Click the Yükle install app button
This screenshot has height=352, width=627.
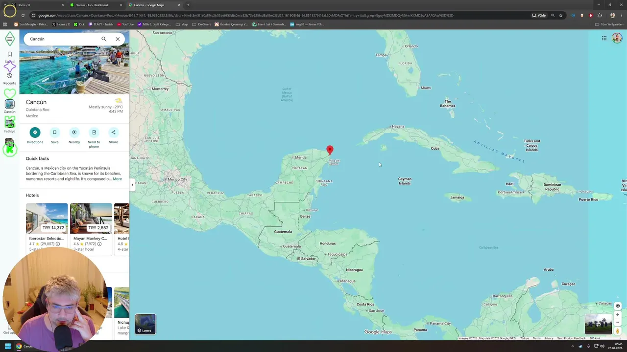539,15
